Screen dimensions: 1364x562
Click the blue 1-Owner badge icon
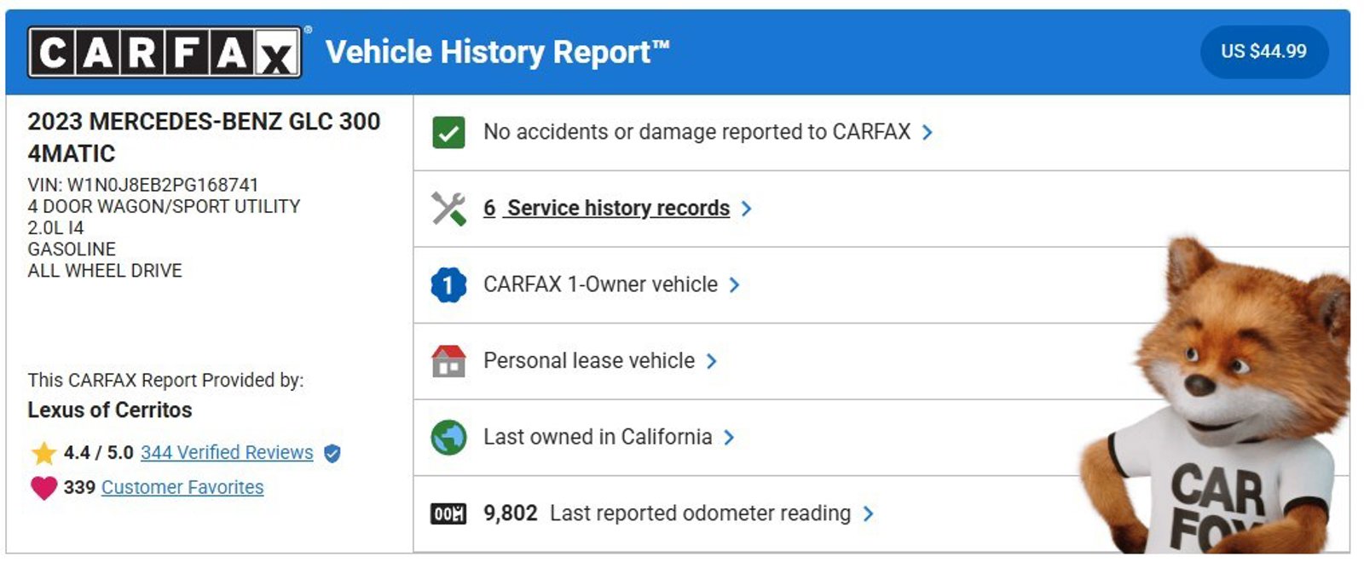click(448, 284)
